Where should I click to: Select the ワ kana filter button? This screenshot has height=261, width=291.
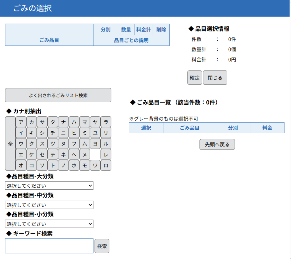click(x=95, y=165)
